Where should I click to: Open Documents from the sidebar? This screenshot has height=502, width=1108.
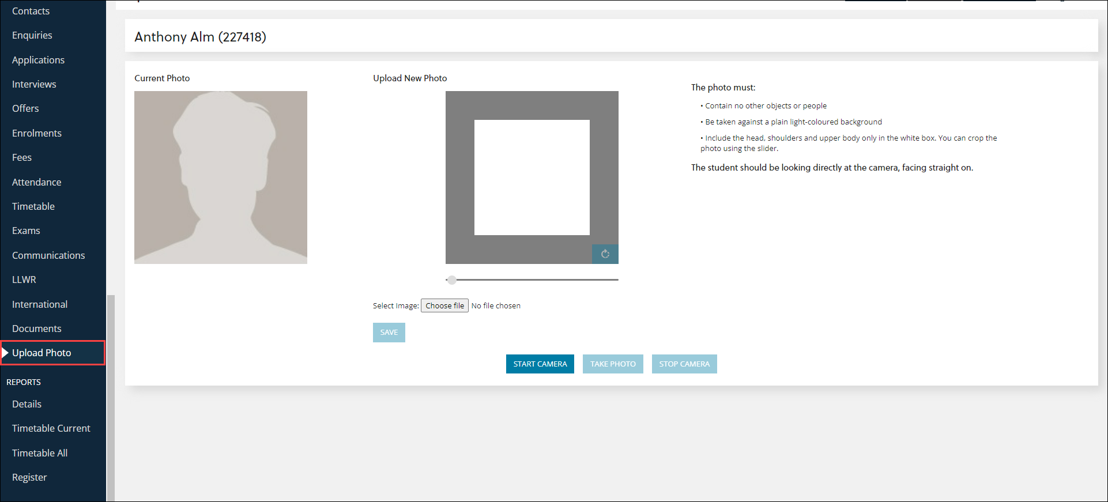[36, 329]
